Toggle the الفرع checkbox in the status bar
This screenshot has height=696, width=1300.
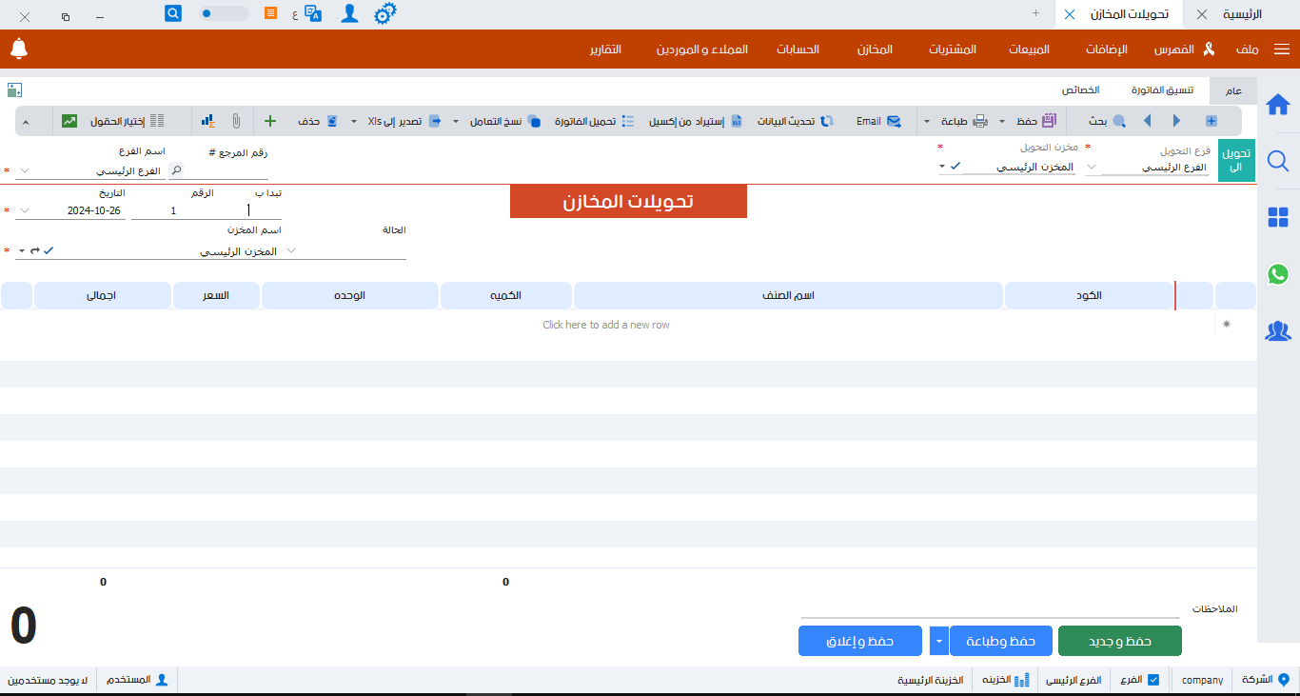coord(1153,680)
